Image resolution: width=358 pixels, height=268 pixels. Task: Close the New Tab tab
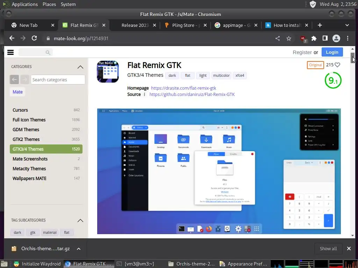coord(53,25)
